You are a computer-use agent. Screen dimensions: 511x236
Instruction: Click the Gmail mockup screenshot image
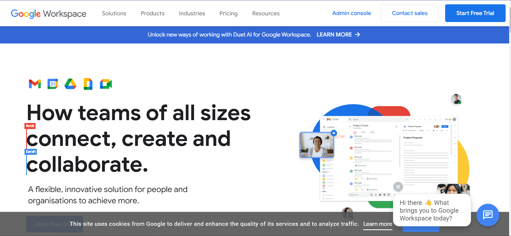click(389, 159)
